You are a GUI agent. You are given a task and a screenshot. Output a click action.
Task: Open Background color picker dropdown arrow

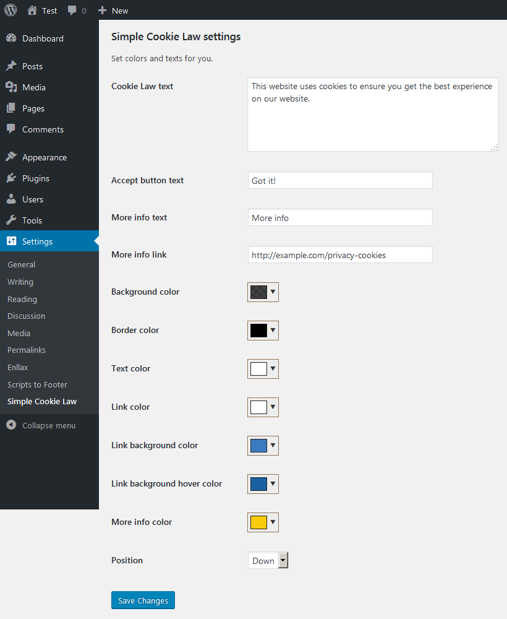273,292
